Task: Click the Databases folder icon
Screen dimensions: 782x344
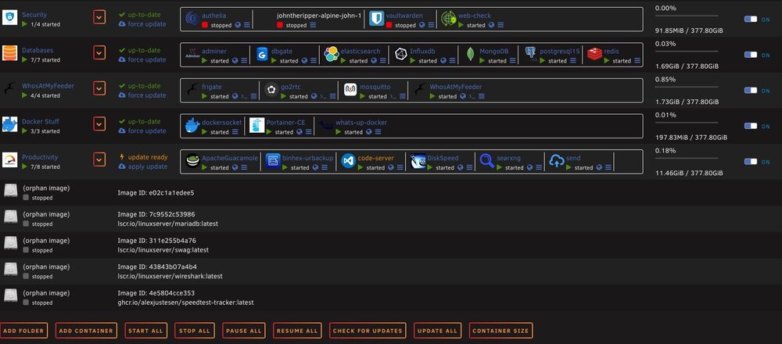Action: [9, 53]
